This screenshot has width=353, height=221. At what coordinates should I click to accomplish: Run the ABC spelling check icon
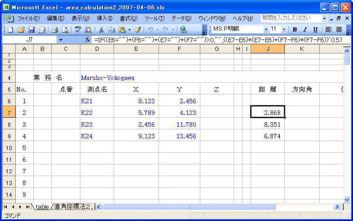(78, 30)
